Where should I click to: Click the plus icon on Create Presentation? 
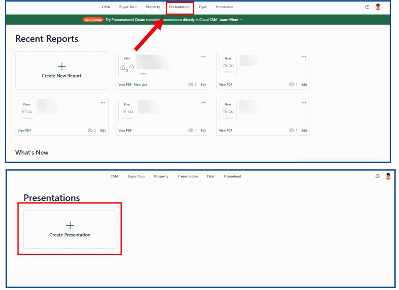coord(70,225)
